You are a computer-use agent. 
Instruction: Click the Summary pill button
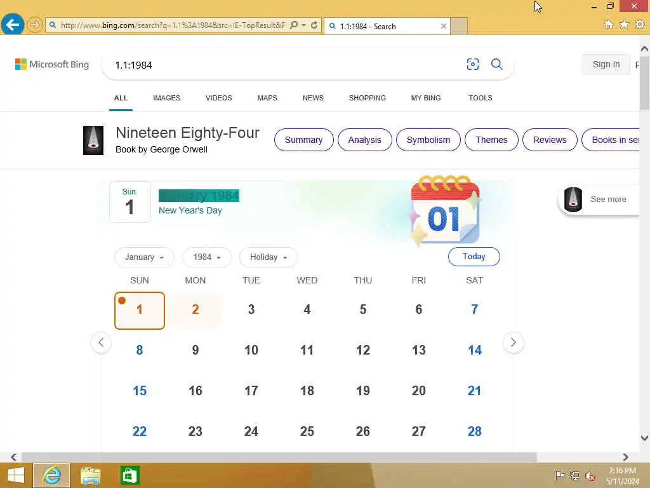click(x=303, y=140)
